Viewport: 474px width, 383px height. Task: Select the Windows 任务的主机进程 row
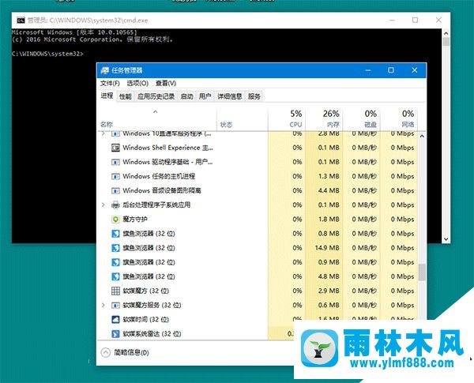point(258,176)
